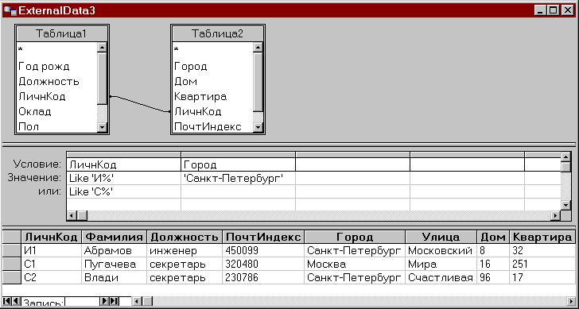The height and width of the screenshot is (309, 579).
Task: Click criteria grid vertical scroll up arrow
Action: pos(565,156)
